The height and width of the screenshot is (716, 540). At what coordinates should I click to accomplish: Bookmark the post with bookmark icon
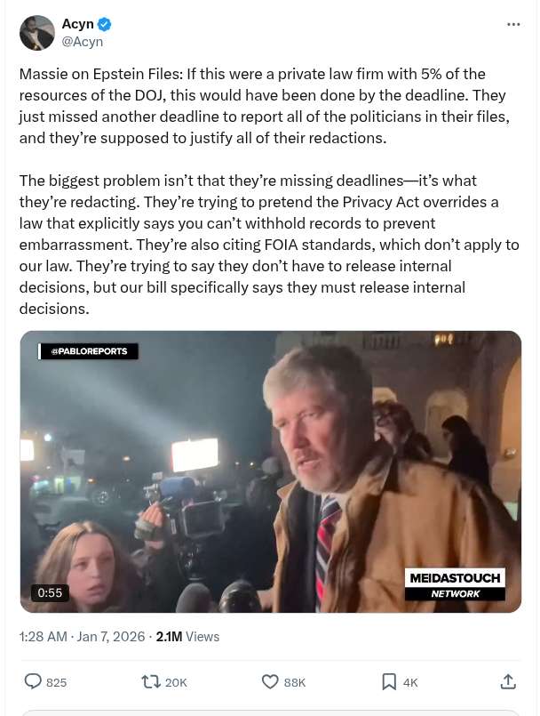pos(389,682)
